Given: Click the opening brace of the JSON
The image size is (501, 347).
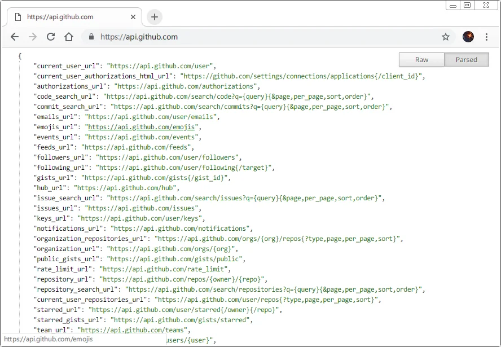Looking at the screenshot, I should [x=19, y=55].
